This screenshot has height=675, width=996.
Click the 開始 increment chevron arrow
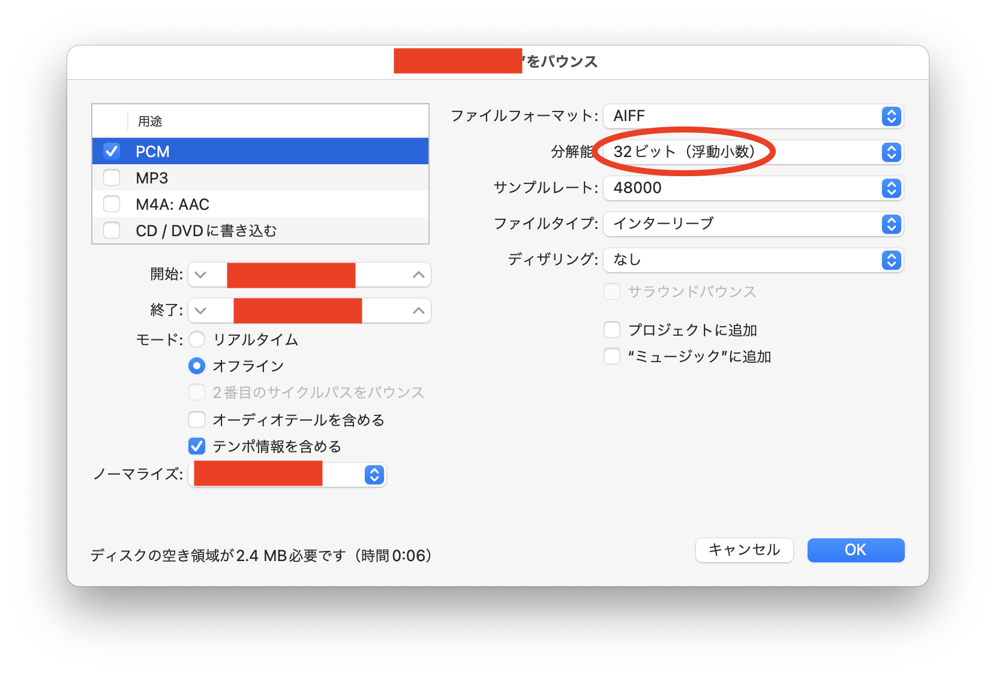[x=418, y=275]
